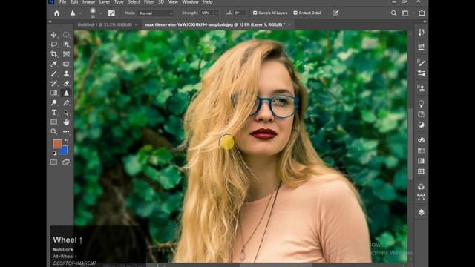The width and height of the screenshot is (475, 267).
Task: Select the Eyedropper tool
Action: (54, 64)
